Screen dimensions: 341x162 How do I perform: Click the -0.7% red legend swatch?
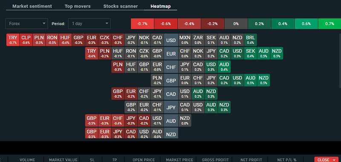142,24
